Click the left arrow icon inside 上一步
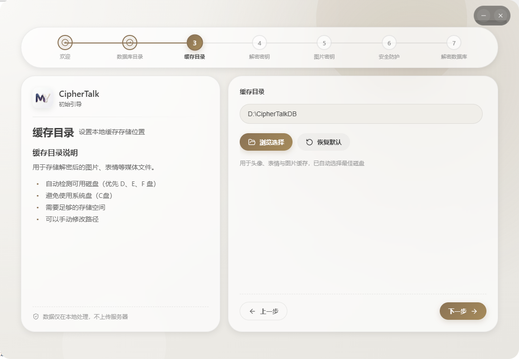This screenshot has width=519, height=359. (253, 311)
